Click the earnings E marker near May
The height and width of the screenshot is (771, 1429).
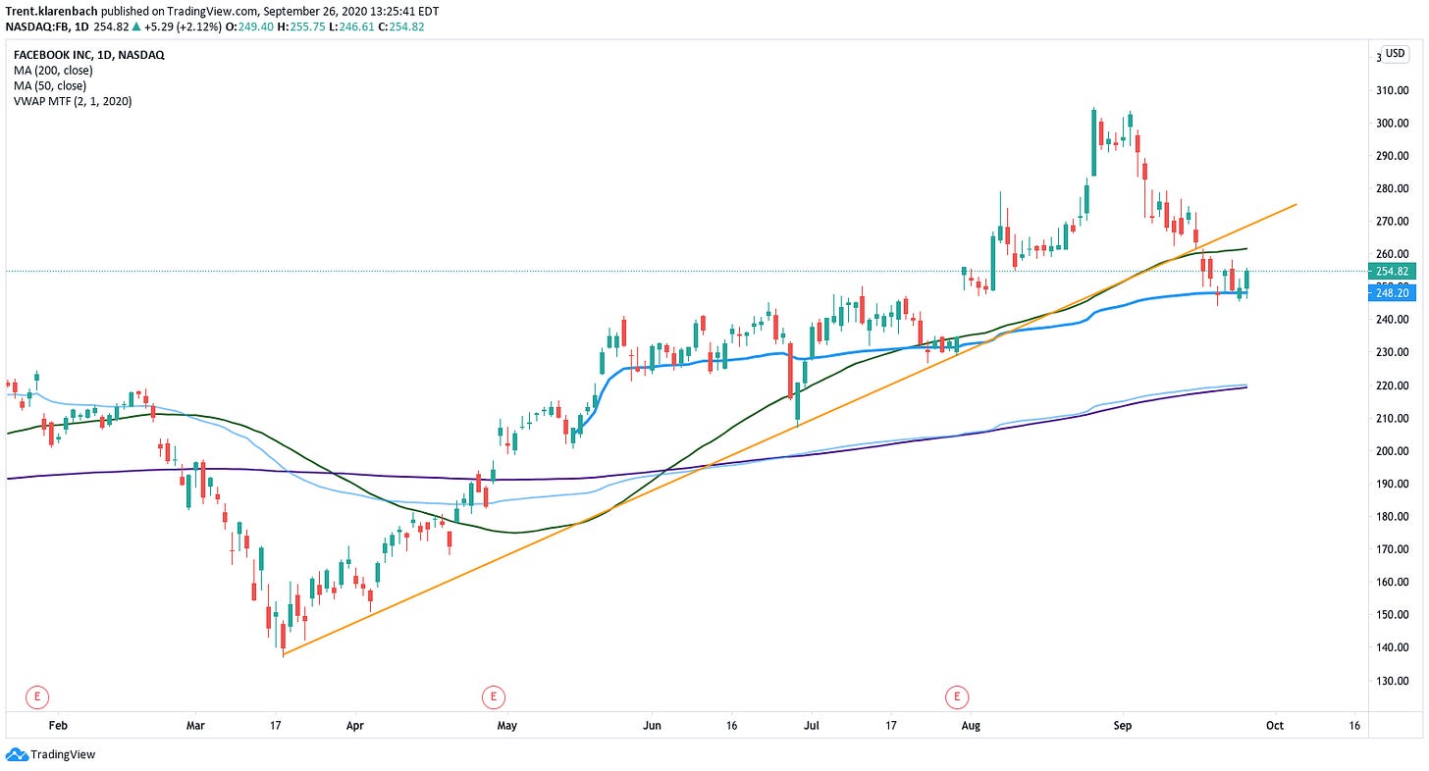click(493, 697)
